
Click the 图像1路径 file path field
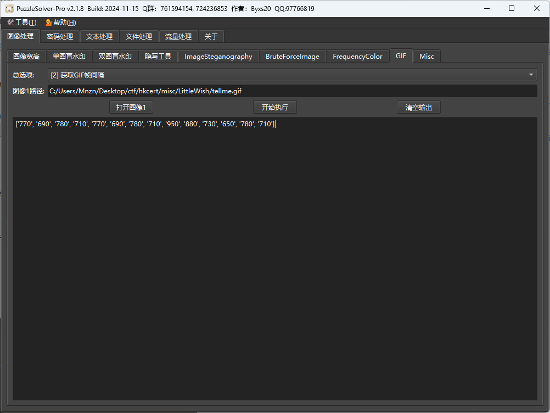click(x=292, y=91)
